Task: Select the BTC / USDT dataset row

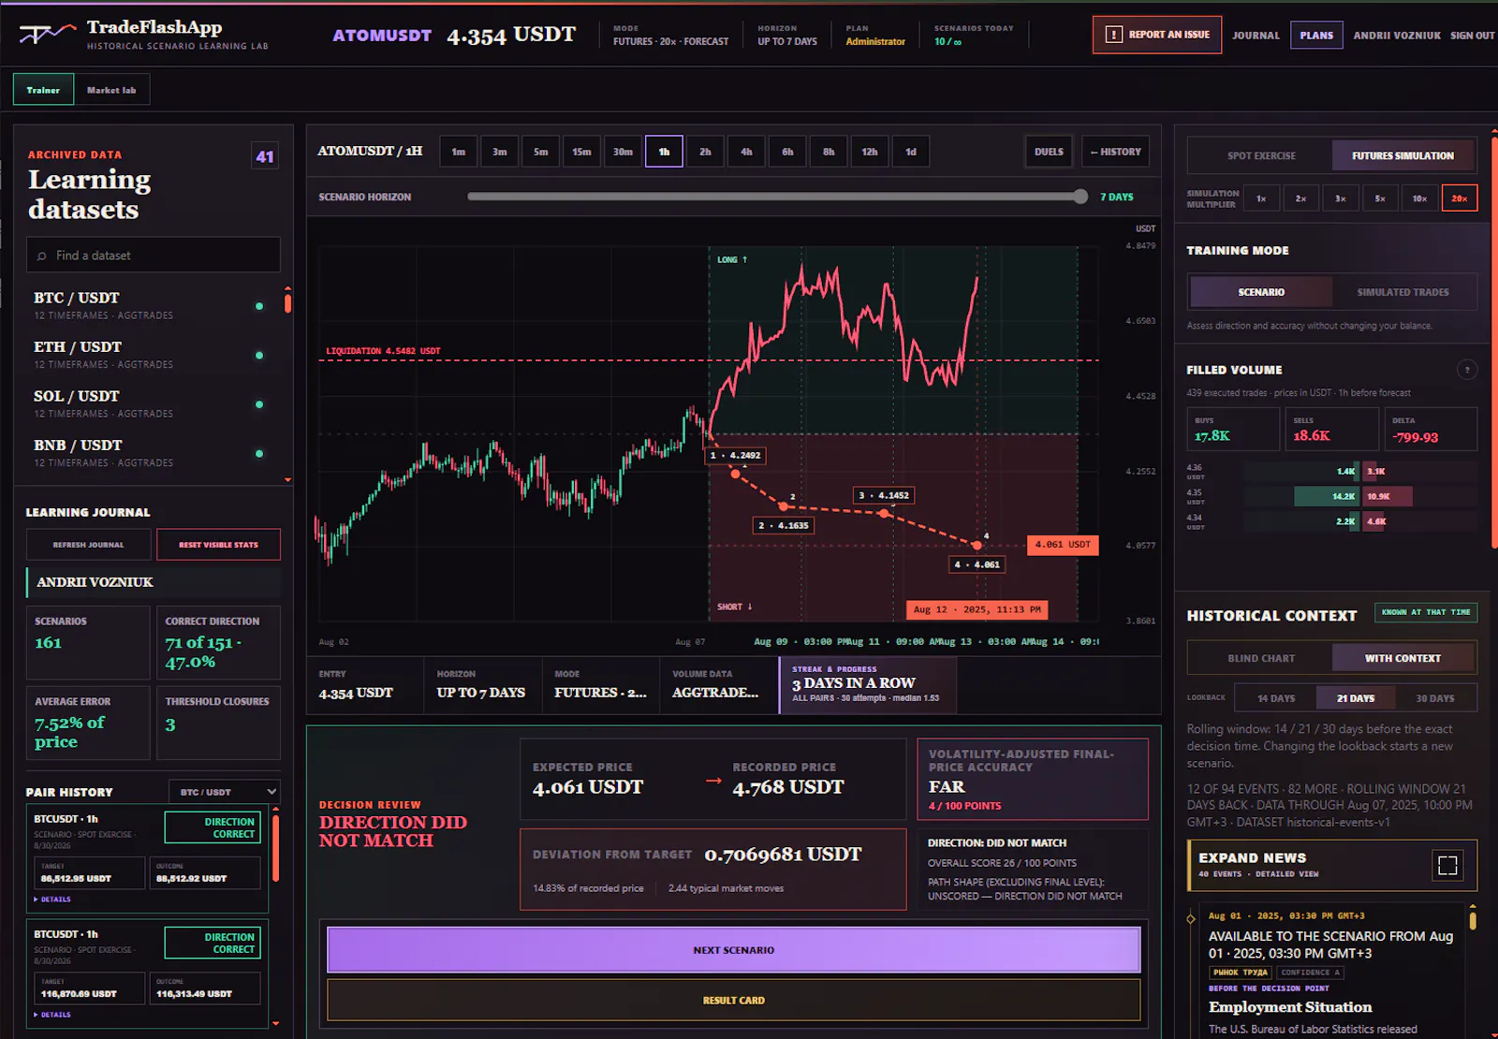Action: 150,305
